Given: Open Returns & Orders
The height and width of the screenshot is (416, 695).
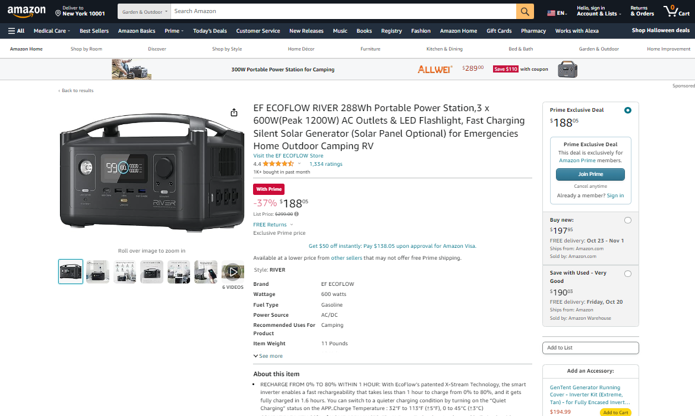Looking at the screenshot, I should click(x=642, y=11).
